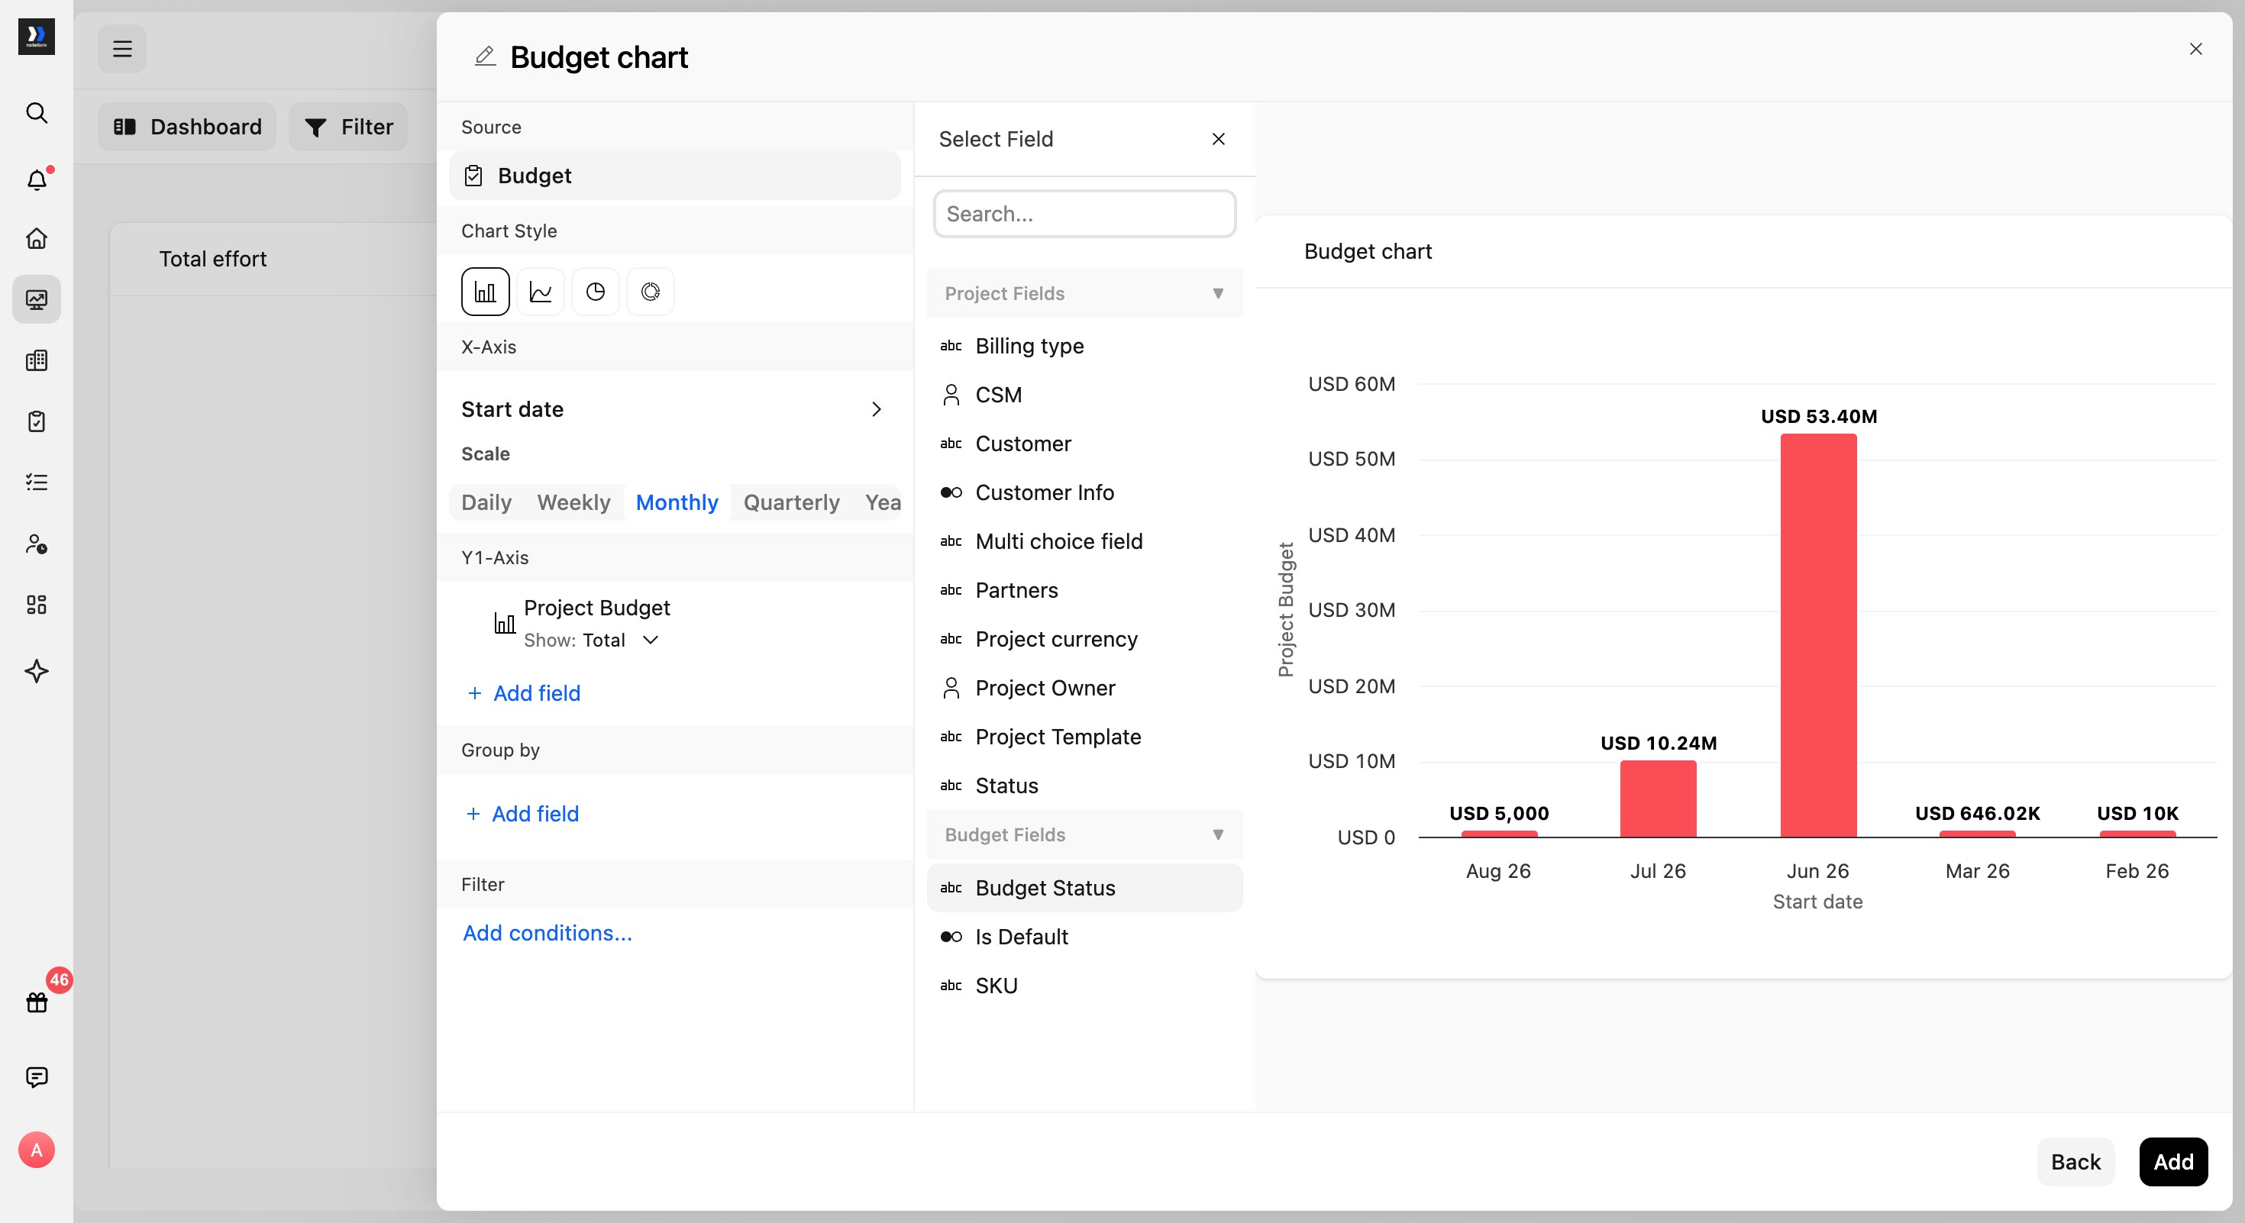Image resolution: width=2245 pixels, height=1223 pixels.
Task: Select Customer Info toggle field
Action: (1085, 492)
